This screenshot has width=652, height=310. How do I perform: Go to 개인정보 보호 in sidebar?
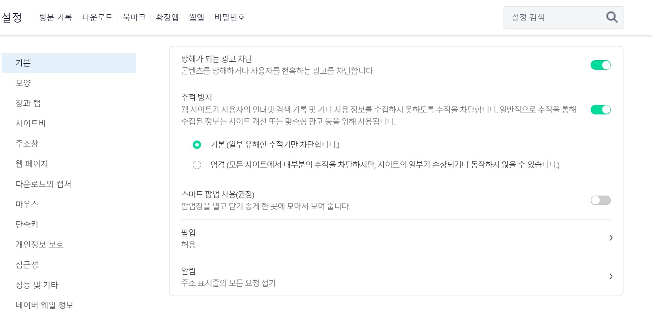(x=40, y=245)
